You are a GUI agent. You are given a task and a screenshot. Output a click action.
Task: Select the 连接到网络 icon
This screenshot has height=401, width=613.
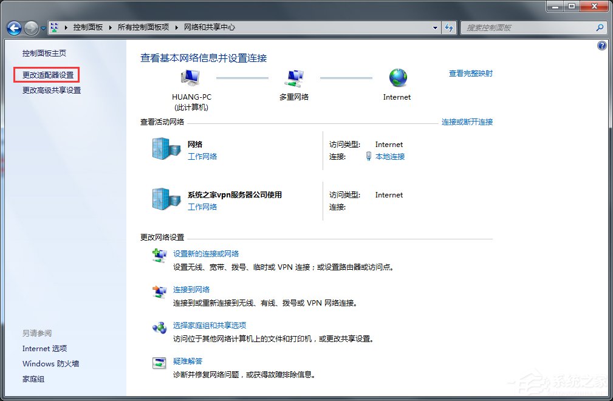[x=160, y=292]
